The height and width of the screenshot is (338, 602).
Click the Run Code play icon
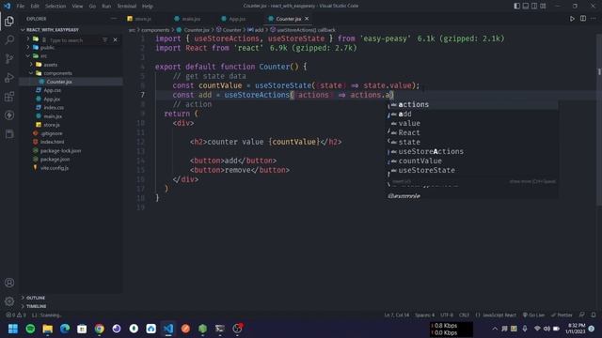coord(572,19)
